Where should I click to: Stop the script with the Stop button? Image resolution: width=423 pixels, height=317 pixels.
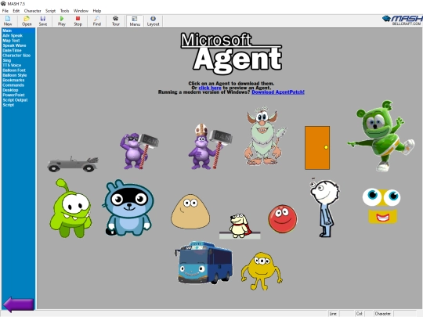78,21
